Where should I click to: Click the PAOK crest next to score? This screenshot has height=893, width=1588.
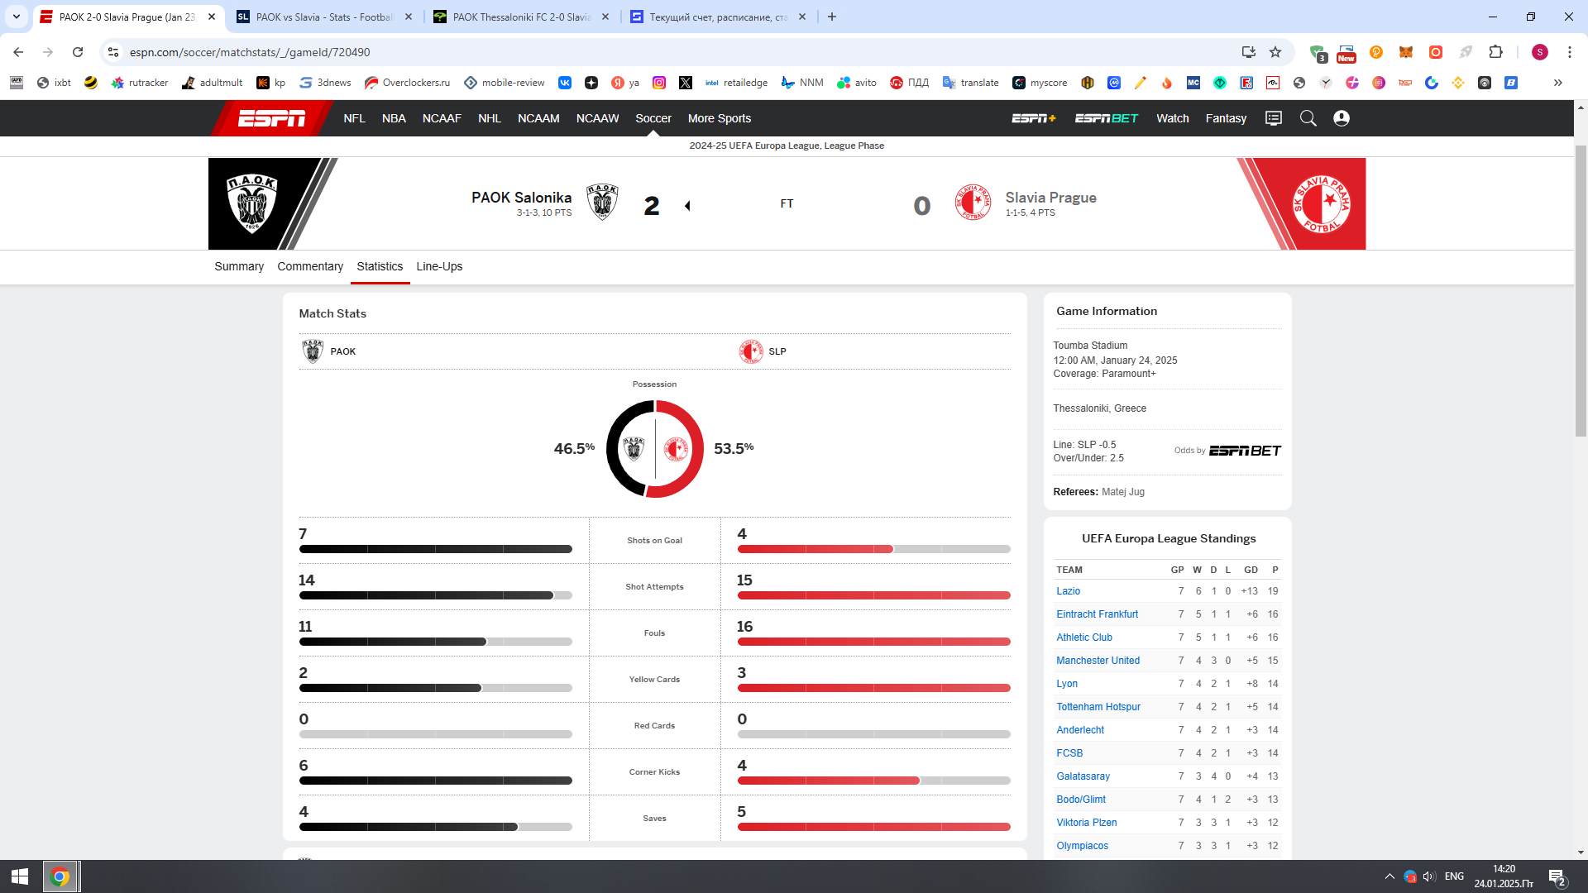pos(602,203)
